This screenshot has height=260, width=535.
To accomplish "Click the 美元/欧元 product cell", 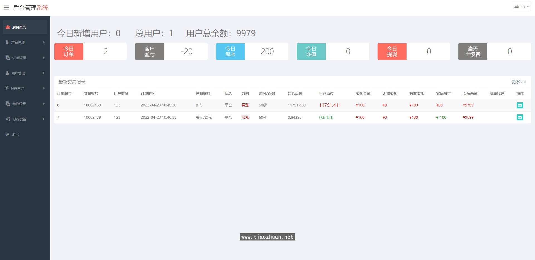I will click(204, 117).
